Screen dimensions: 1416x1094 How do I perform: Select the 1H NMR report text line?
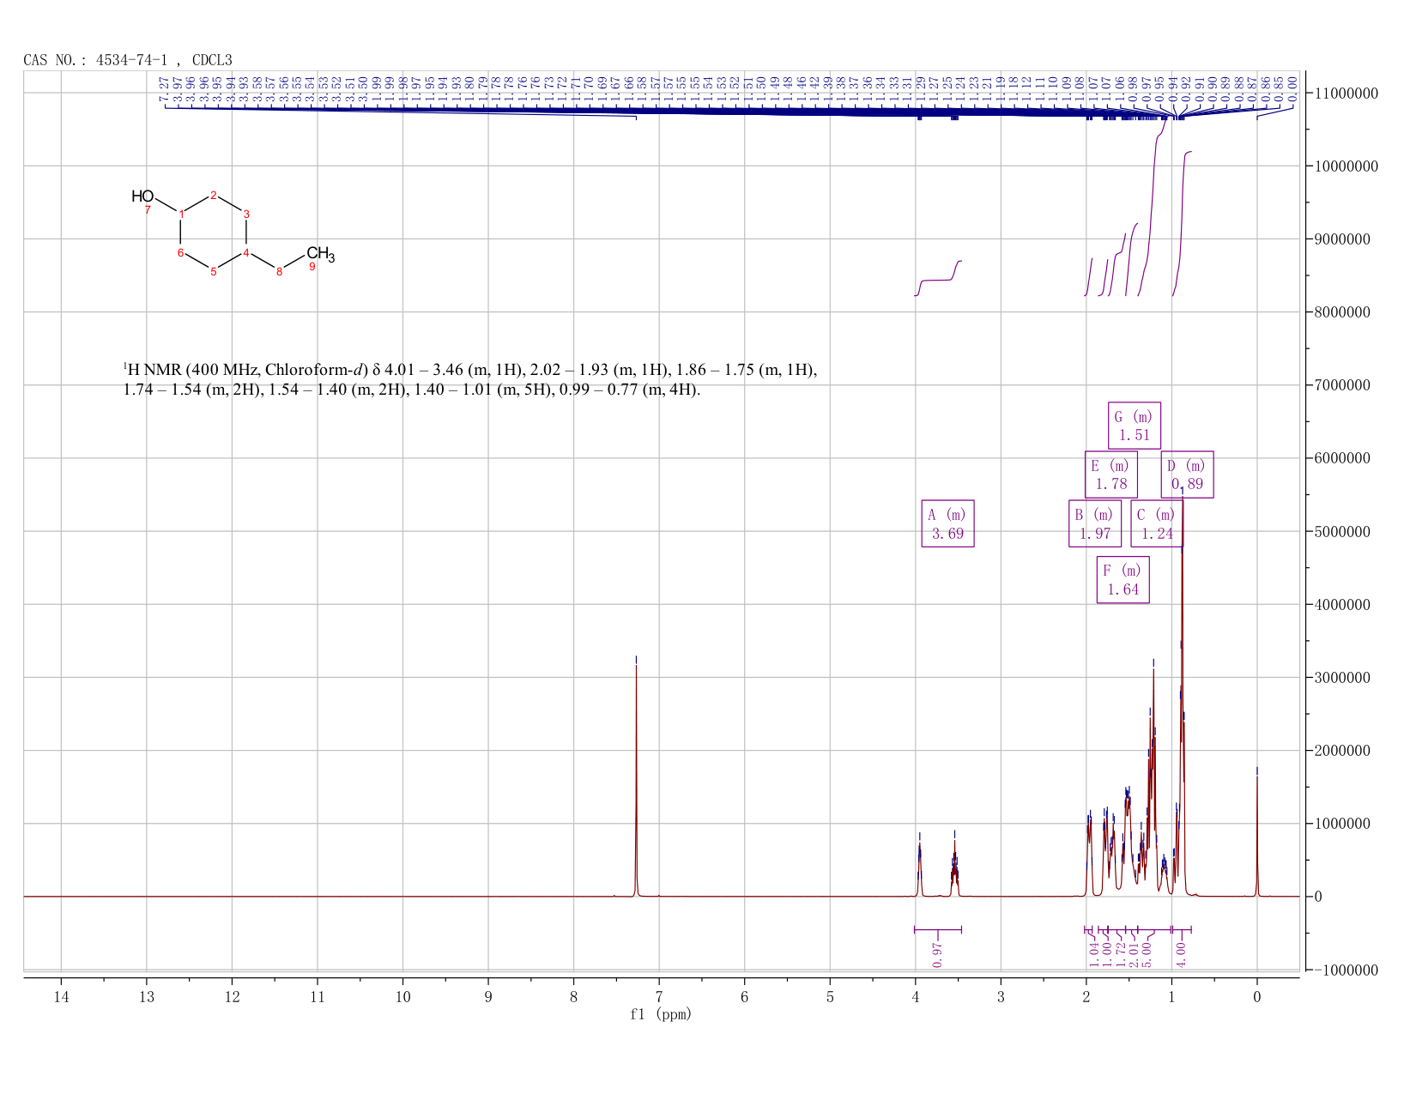pos(470,380)
